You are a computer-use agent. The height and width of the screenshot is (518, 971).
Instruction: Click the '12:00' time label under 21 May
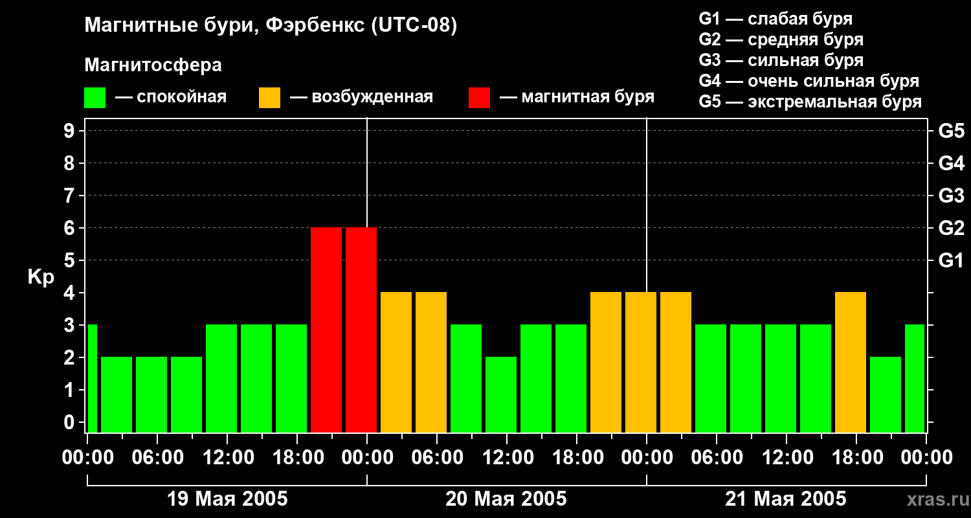click(787, 458)
